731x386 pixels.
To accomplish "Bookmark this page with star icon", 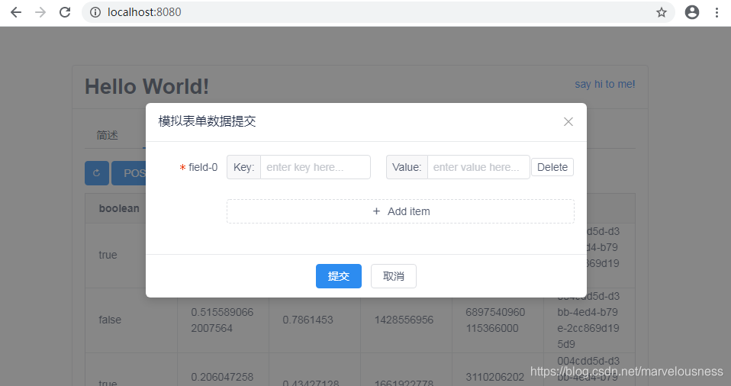I will pos(661,12).
